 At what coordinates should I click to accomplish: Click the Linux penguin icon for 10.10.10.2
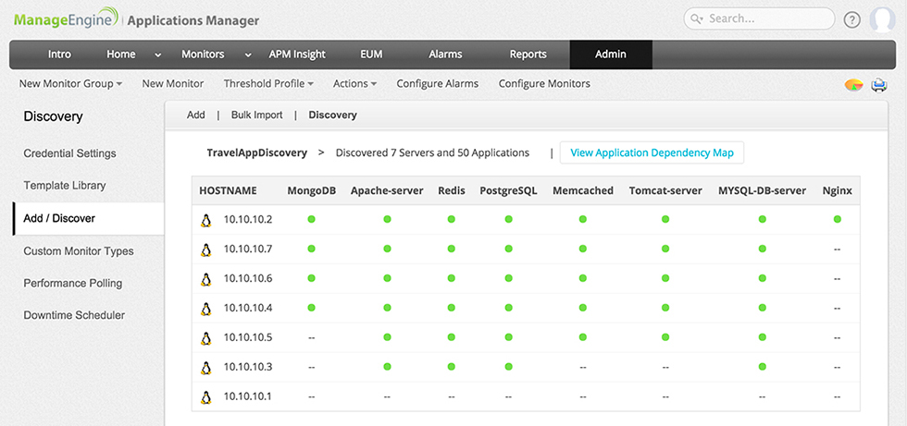205,220
